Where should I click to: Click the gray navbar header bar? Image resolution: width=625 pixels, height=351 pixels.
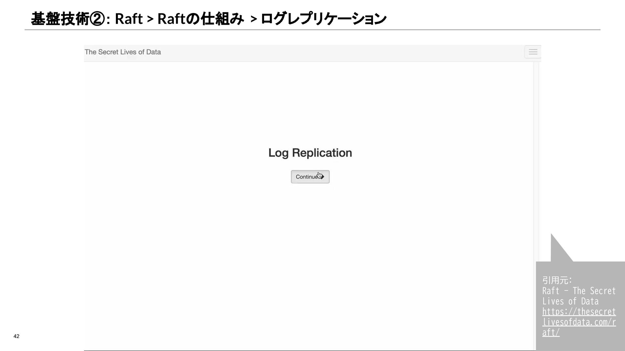coord(326,53)
